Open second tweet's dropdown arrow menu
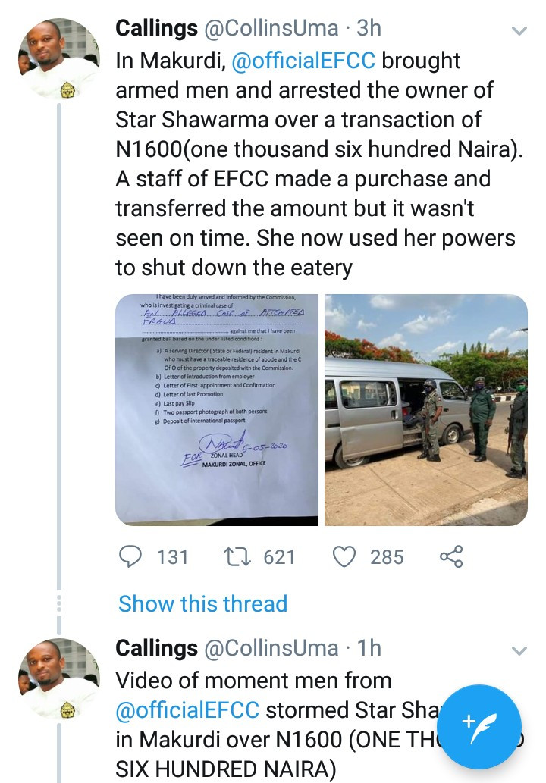 click(519, 651)
